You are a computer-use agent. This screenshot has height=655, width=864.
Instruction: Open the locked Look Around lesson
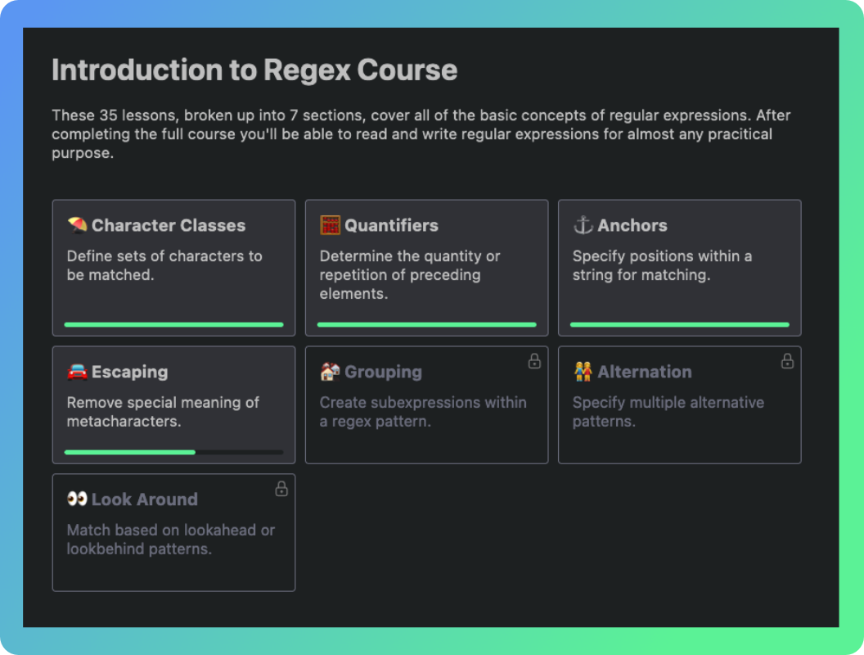pos(173,532)
